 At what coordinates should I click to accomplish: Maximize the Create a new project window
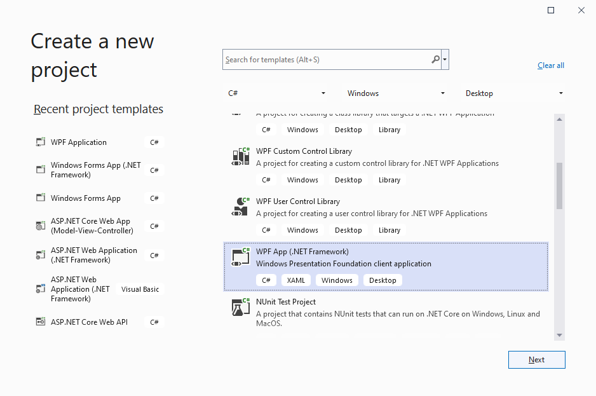(551, 10)
